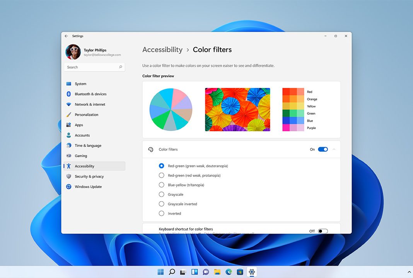Open Chat app from taskbar
Screen dimensions: 413x278
[206, 272]
